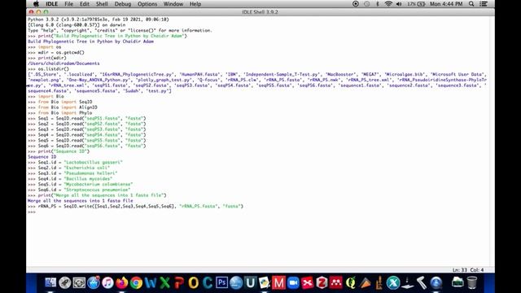
Task: Click the battery status indicator
Action: pos(416,4)
